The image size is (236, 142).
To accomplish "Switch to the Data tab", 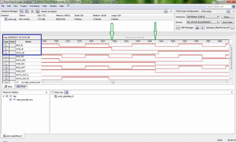I will coord(8,86).
